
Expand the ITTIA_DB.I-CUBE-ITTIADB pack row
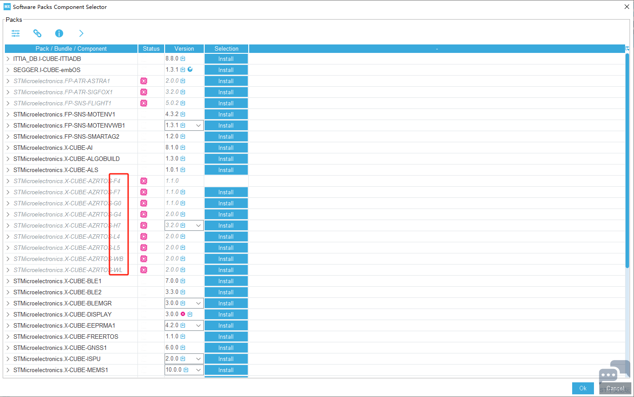coord(8,59)
